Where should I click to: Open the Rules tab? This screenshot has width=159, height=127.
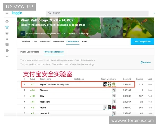(x=84, y=42)
